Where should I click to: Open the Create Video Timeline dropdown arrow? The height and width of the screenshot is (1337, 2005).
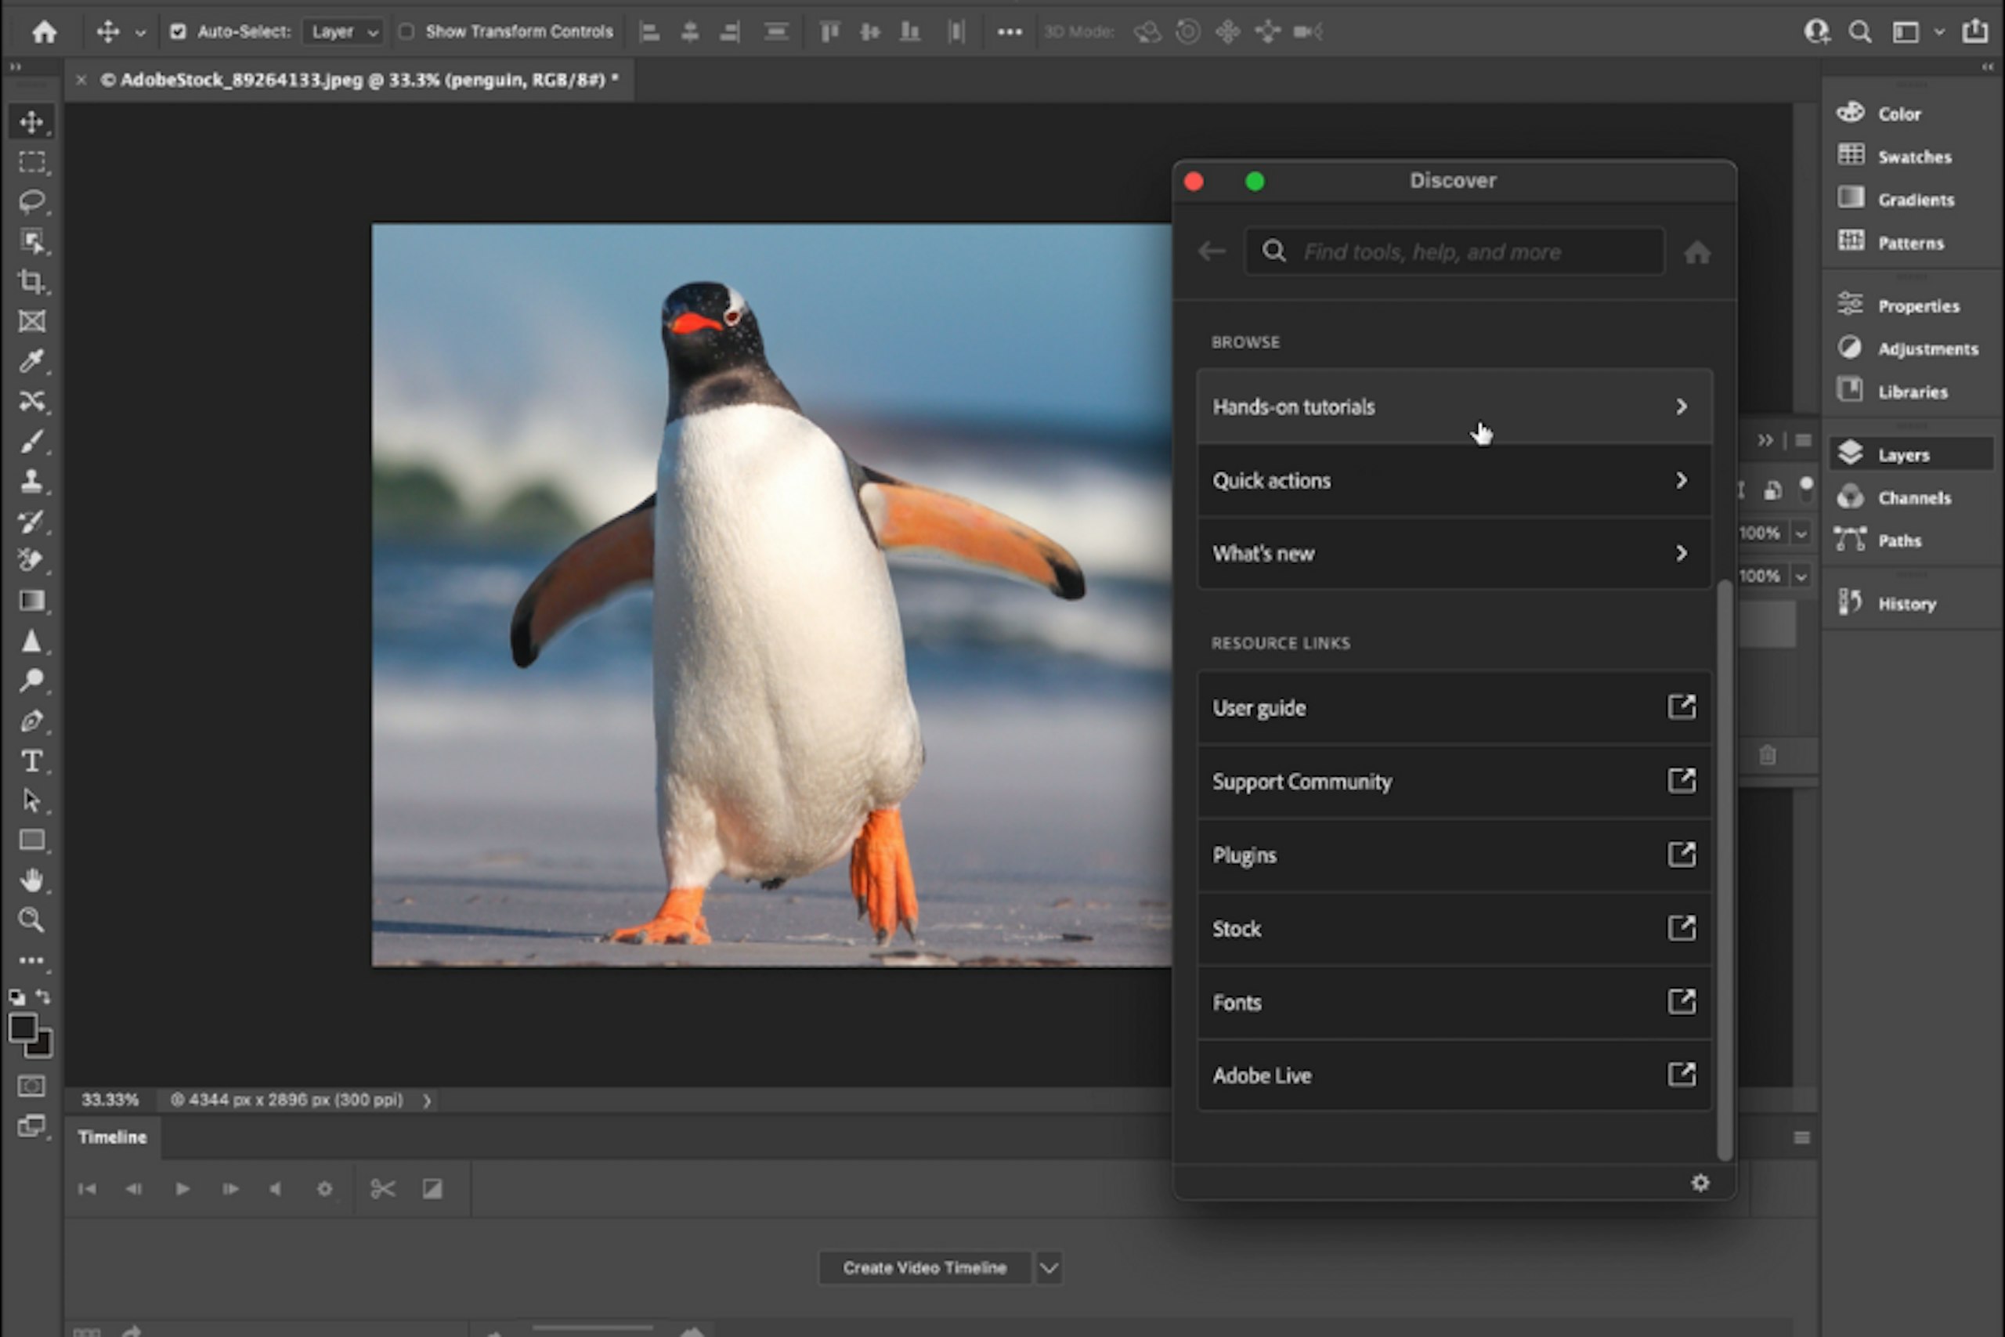click(x=1049, y=1268)
